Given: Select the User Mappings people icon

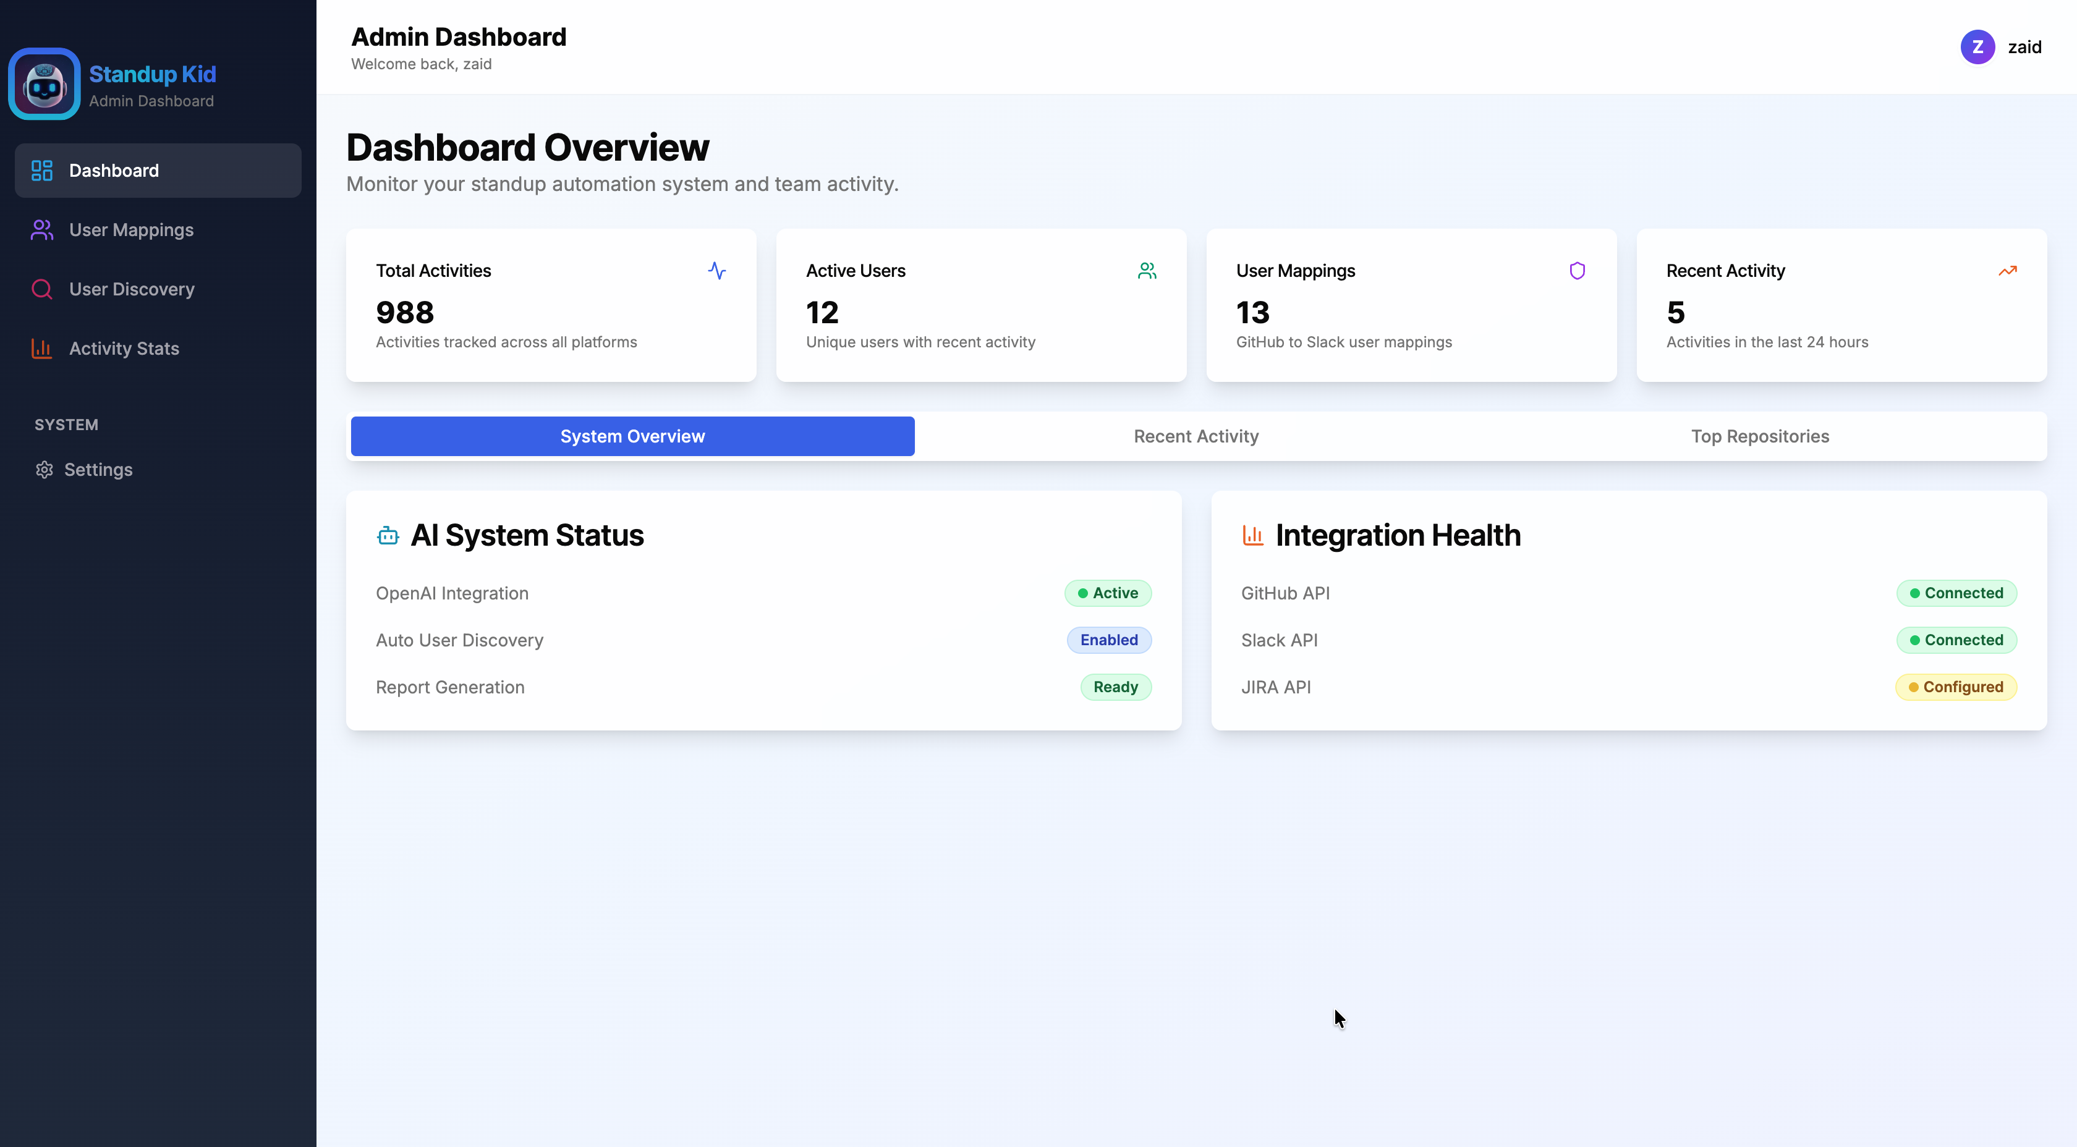Looking at the screenshot, I should point(42,230).
